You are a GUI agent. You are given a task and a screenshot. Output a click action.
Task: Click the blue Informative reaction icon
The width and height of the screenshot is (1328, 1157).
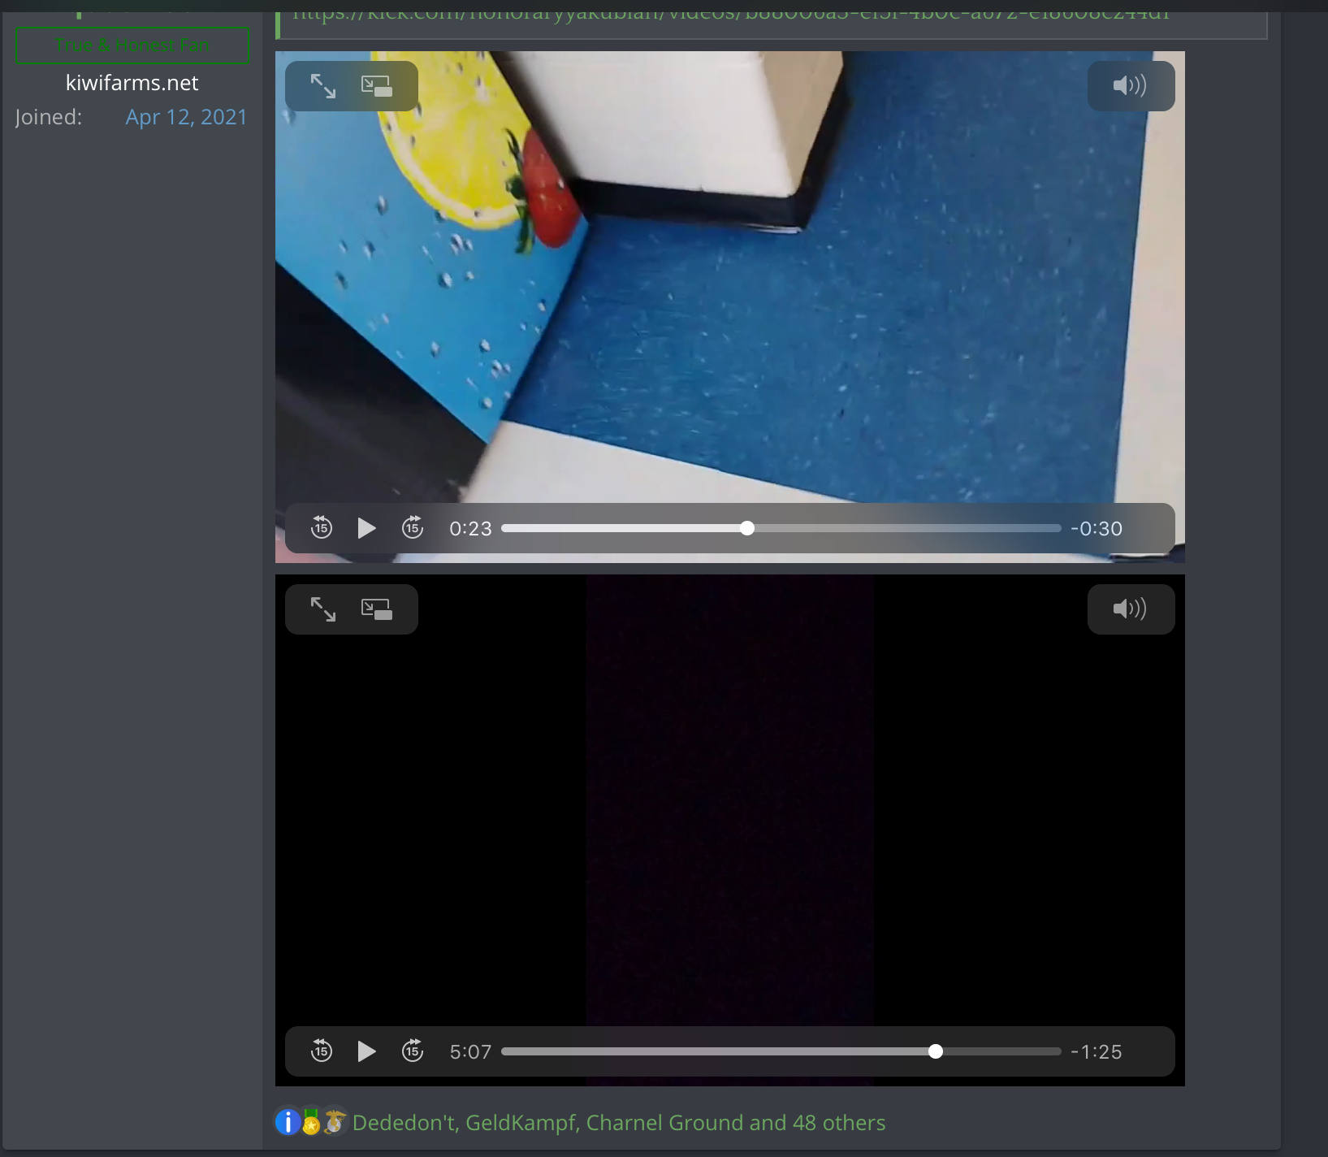coord(288,1122)
